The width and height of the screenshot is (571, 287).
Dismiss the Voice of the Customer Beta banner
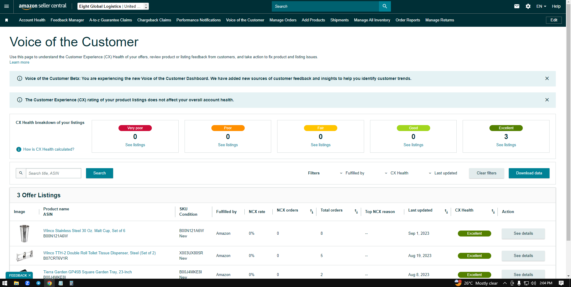pos(547,78)
